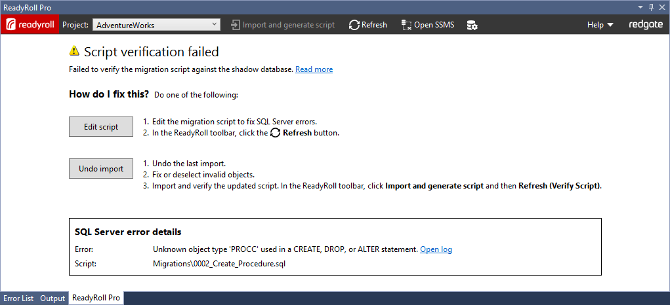Open database settings gear icon
Viewport: 670px width, 305px height.
pyautogui.click(x=472, y=25)
